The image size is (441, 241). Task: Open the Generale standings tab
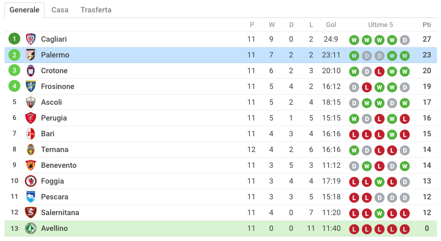pos(24,10)
